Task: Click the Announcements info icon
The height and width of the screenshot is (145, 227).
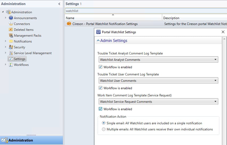Action: pos(11,18)
